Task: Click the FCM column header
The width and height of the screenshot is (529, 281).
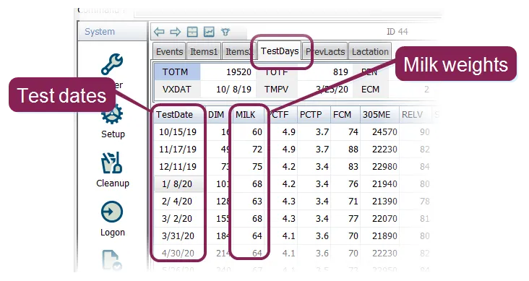Action: click(345, 115)
